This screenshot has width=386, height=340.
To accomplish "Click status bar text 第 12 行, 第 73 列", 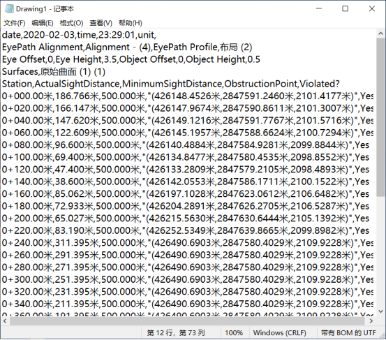I will pos(176,333).
